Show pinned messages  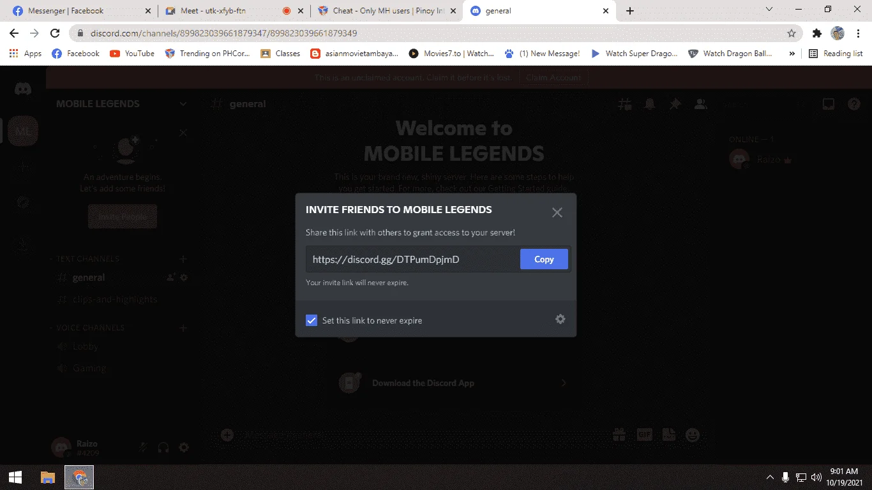pyautogui.click(x=675, y=104)
